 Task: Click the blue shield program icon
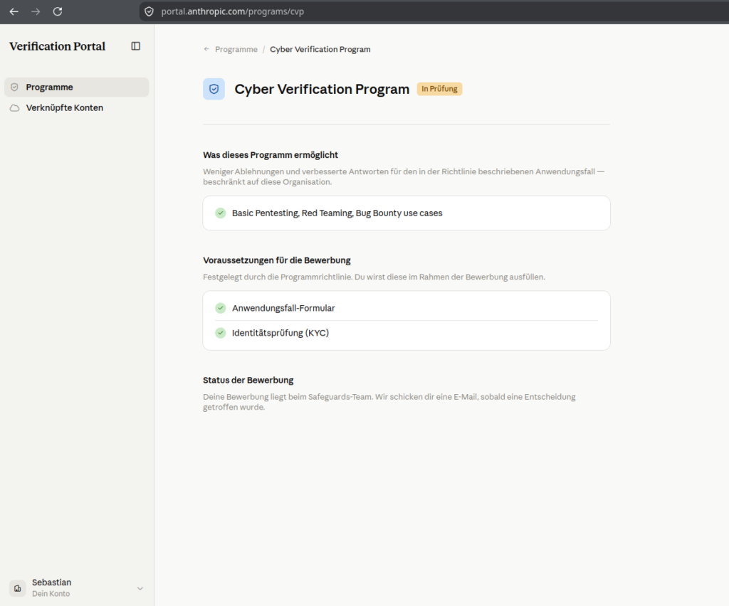pyautogui.click(x=214, y=89)
